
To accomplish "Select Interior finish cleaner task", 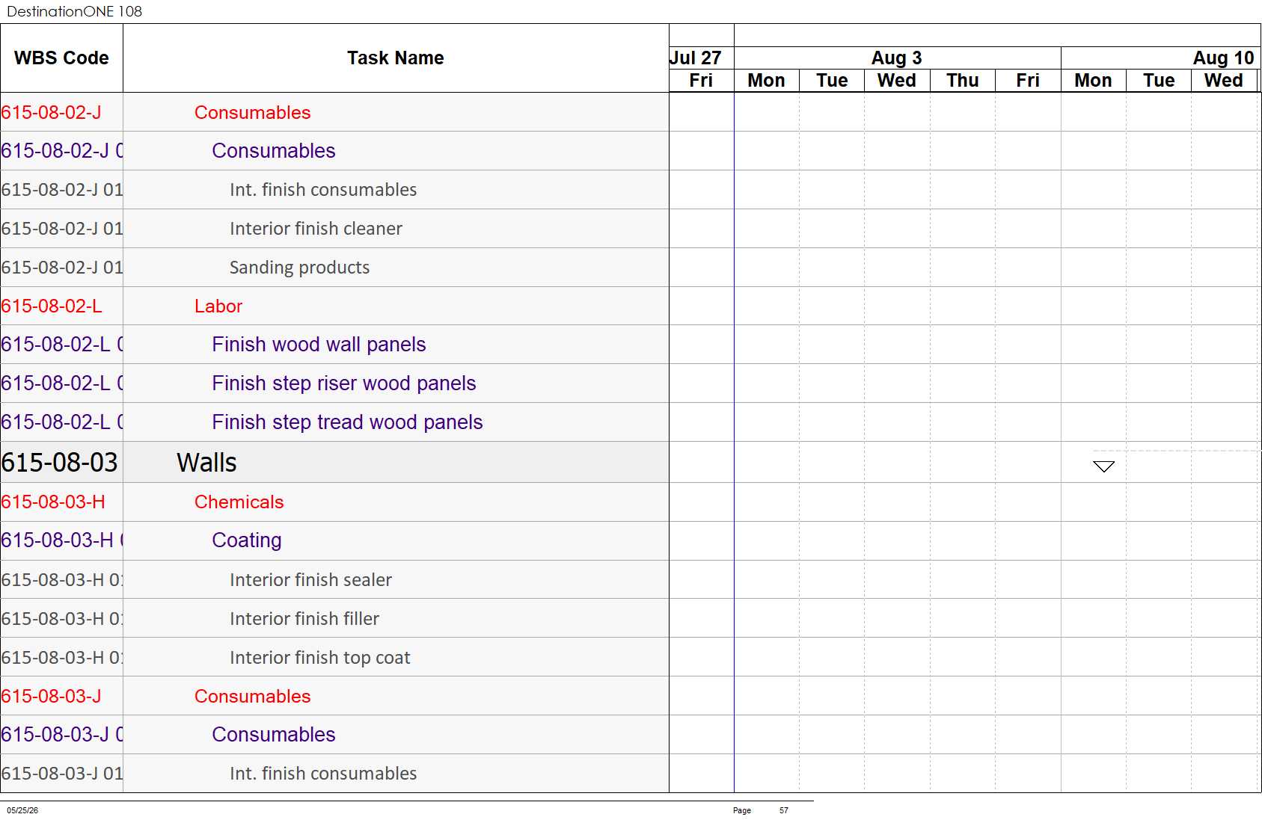I will [x=316, y=229].
